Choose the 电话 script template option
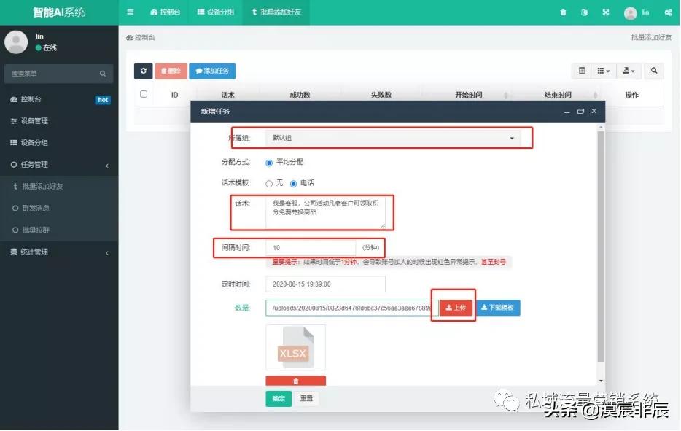This screenshot has width=681, height=431. (x=292, y=182)
